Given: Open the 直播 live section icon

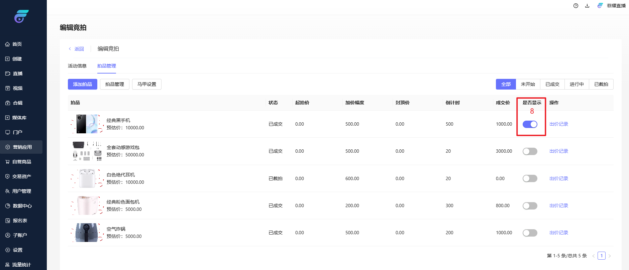Looking at the screenshot, I should 8,74.
